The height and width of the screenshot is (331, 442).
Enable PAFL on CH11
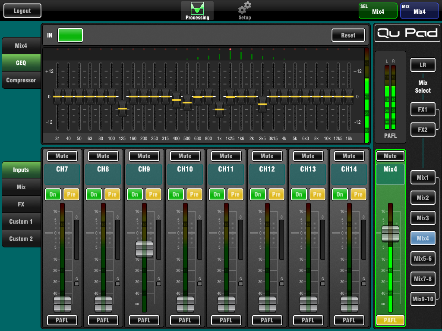click(x=226, y=320)
